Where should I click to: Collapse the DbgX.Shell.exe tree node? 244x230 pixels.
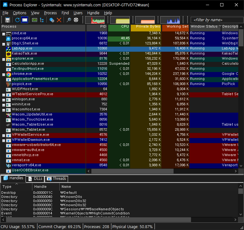point(3,44)
